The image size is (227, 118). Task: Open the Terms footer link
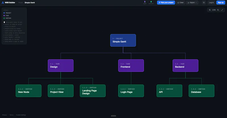11,115
